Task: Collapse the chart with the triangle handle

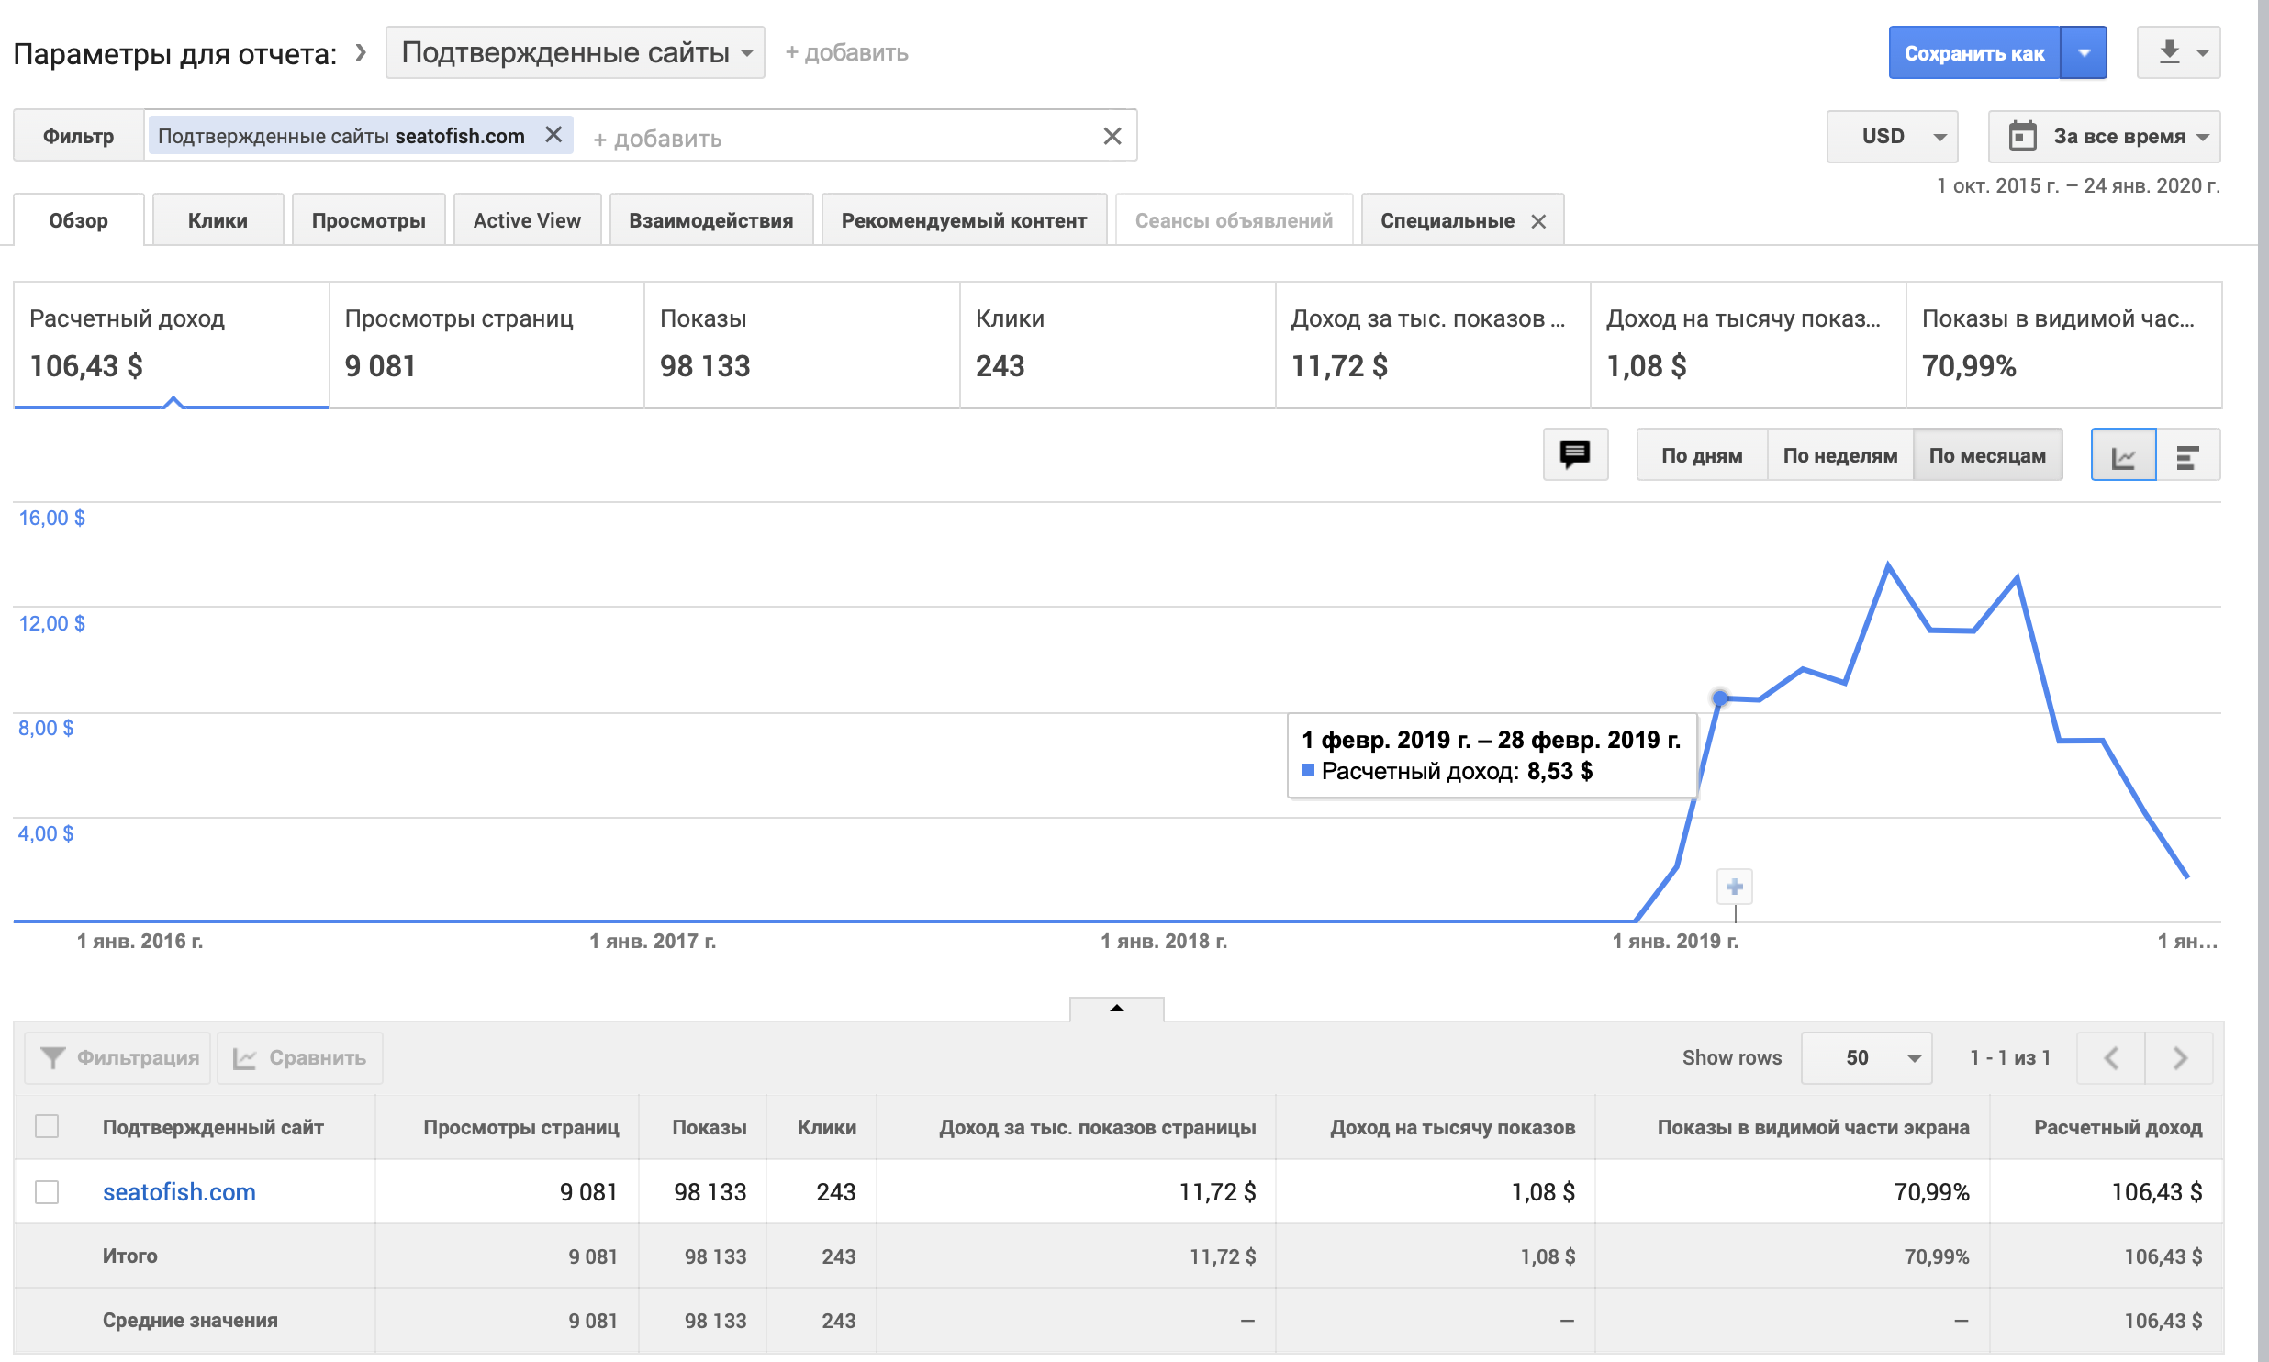Action: (x=1116, y=1009)
